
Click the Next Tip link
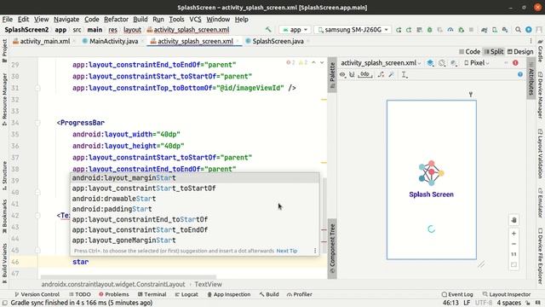287,251
